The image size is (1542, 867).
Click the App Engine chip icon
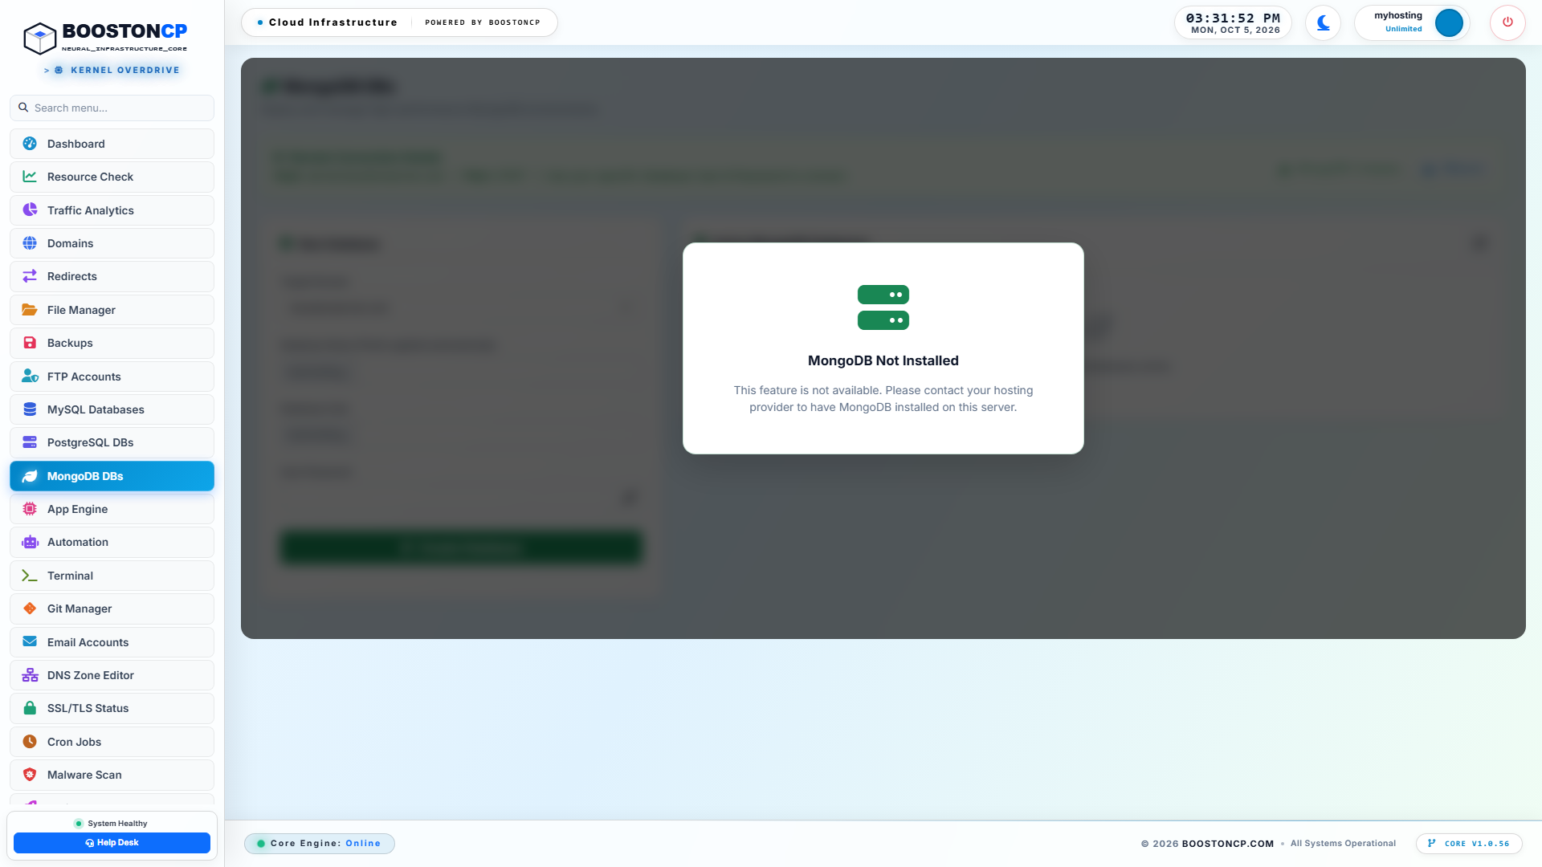(x=30, y=509)
